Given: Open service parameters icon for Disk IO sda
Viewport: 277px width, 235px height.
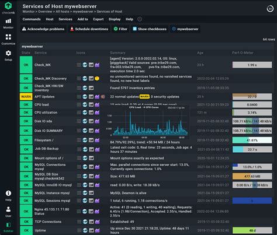Looking at the screenshot, I should coord(91,121).
